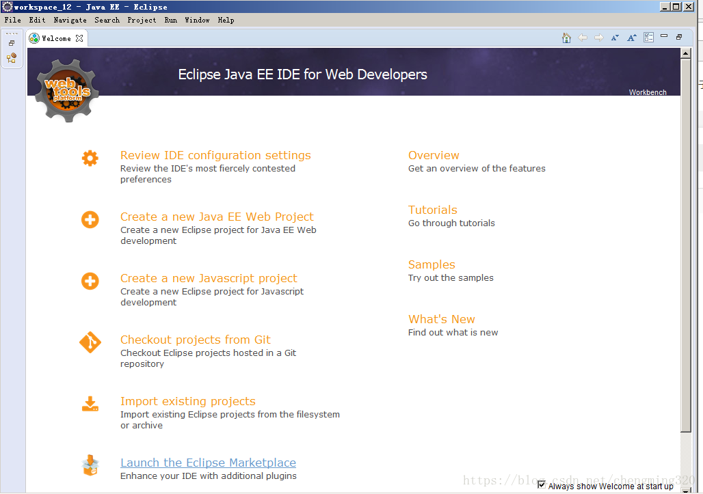Open the Window menu
Screen dimensions: 703x494
(197, 20)
